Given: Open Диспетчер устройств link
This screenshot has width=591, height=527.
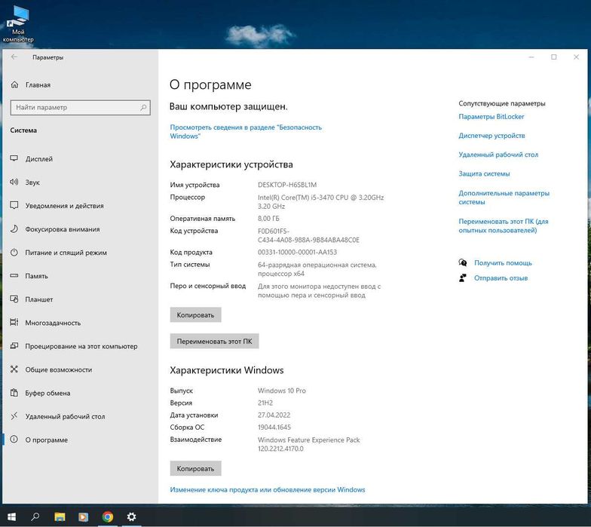Looking at the screenshot, I should pos(491,136).
